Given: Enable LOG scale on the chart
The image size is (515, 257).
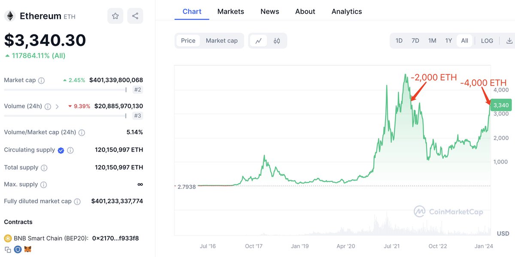Looking at the screenshot, I should (487, 40).
